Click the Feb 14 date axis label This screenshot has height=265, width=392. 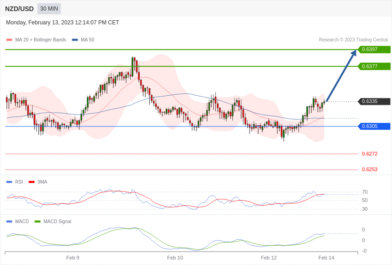tap(326, 258)
